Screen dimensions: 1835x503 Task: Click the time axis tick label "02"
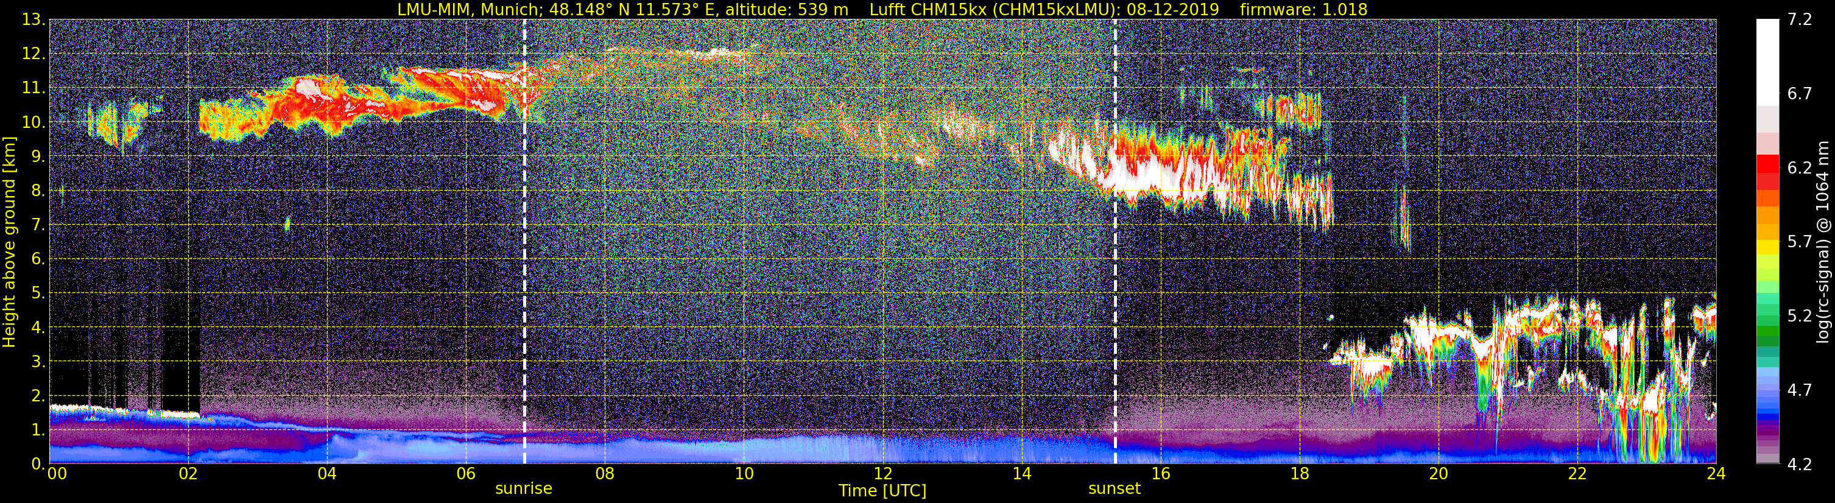click(x=188, y=474)
